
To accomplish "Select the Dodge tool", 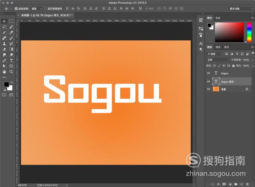I will [11, 55].
